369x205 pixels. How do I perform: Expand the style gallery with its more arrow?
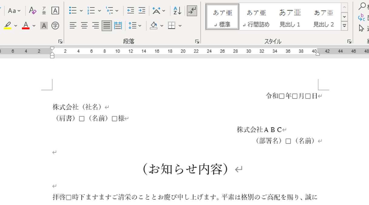point(344,26)
